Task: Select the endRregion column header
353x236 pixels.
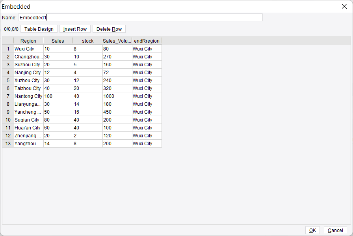Action: click(x=147, y=41)
